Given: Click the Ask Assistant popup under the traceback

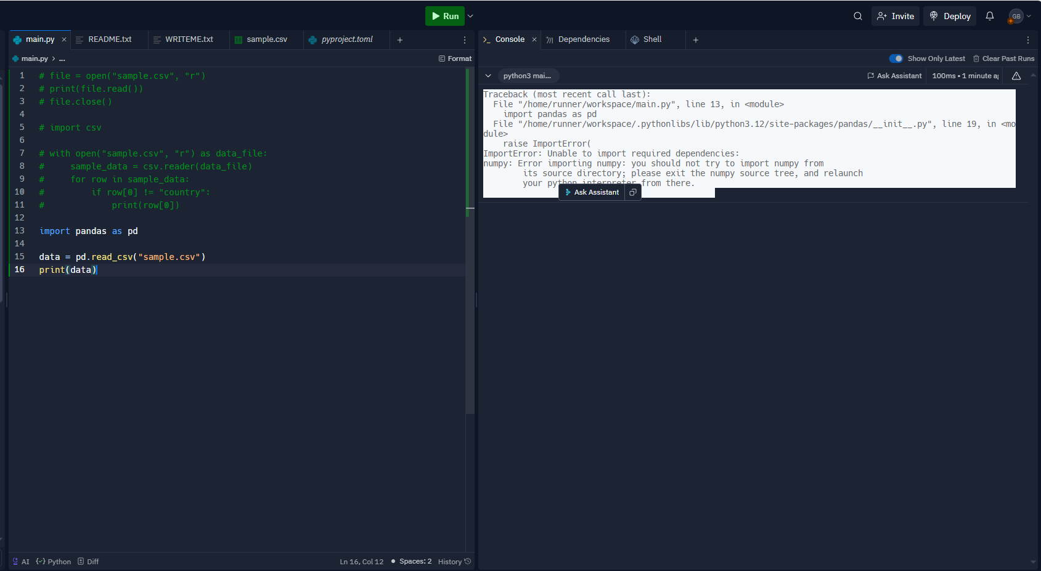Looking at the screenshot, I should (592, 192).
